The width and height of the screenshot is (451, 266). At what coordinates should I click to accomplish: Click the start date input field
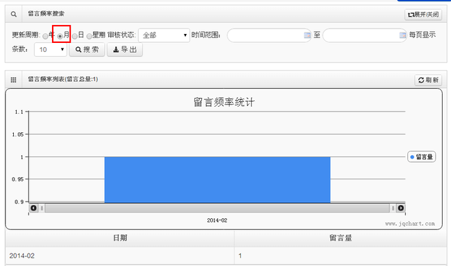[x=269, y=35]
